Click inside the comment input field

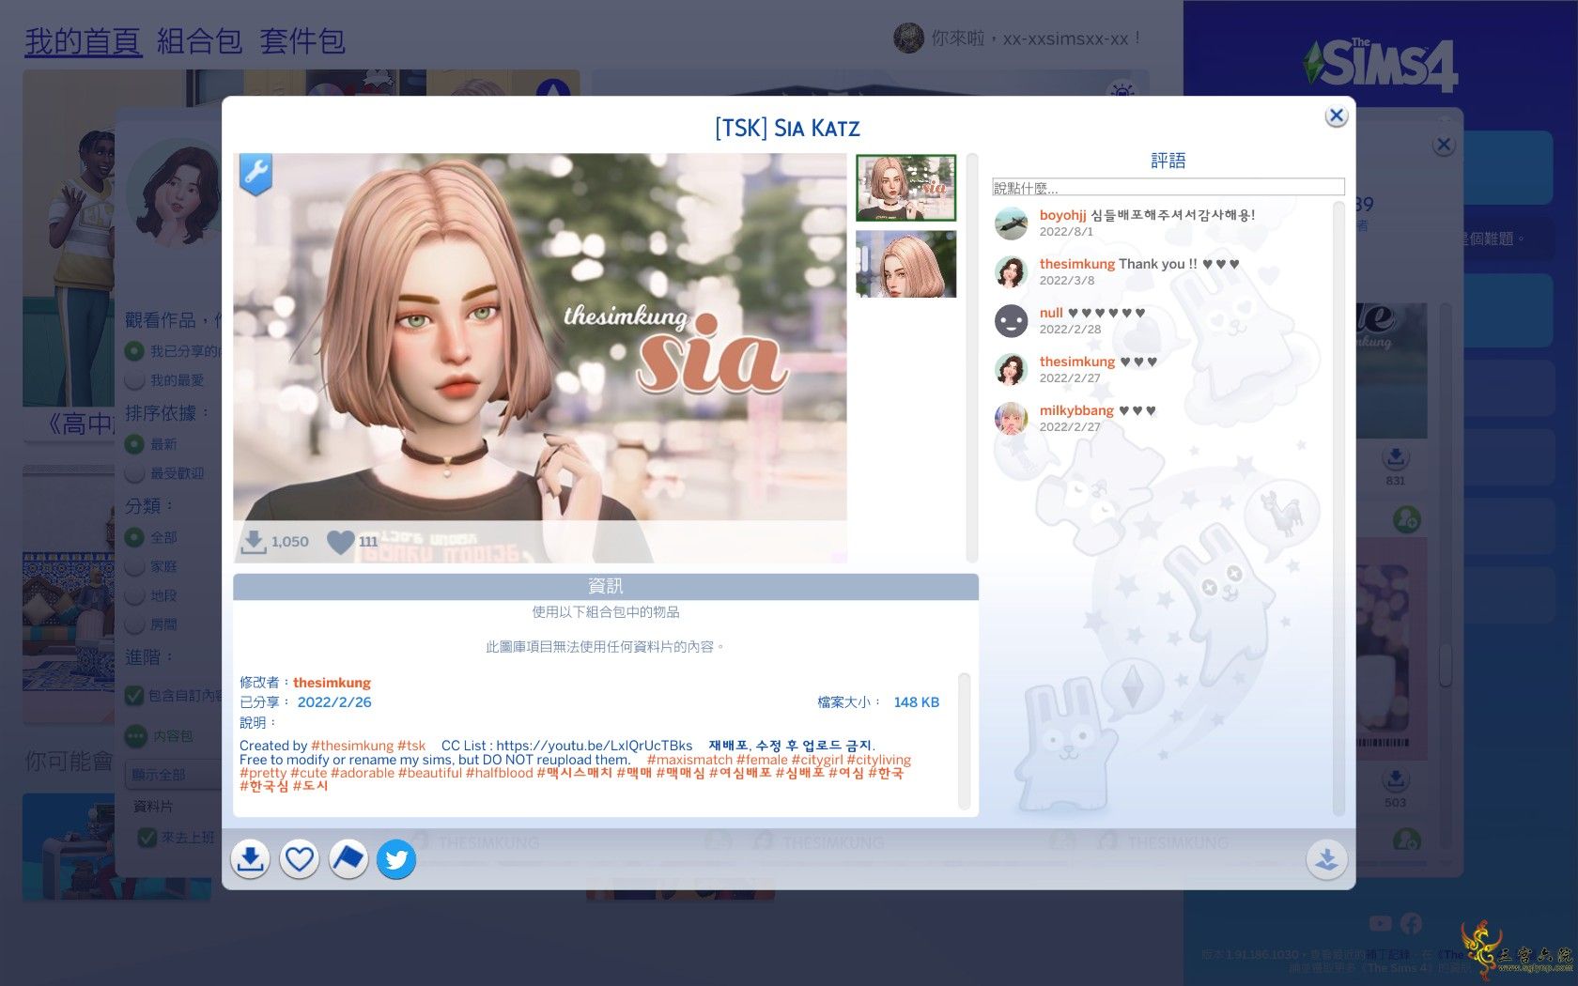(1168, 188)
